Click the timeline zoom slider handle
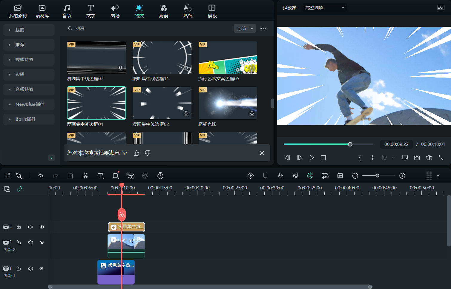Image resolution: width=451 pixels, height=289 pixels. click(378, 176)
